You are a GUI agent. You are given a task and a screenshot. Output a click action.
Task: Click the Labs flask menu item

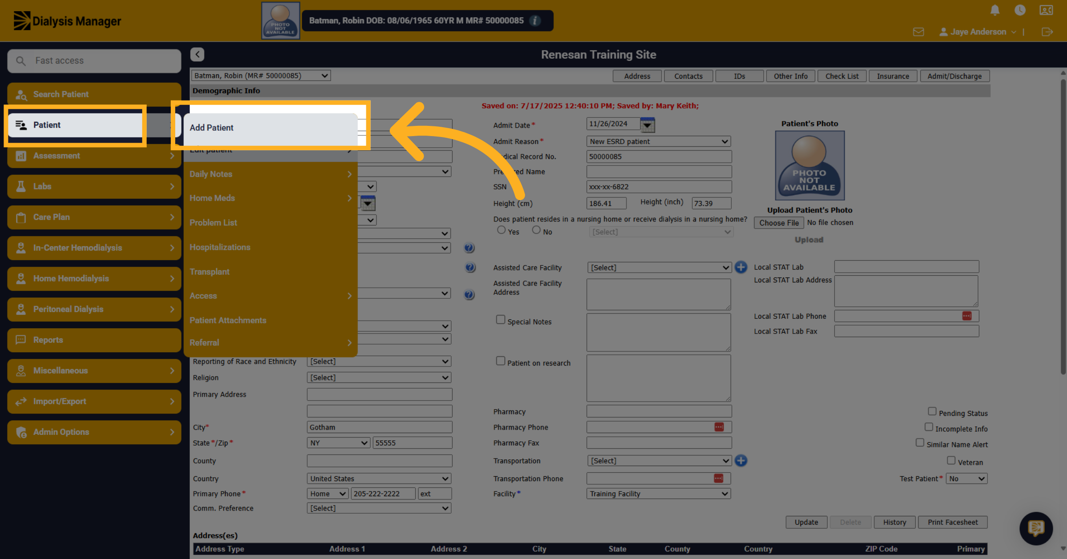pos(94,186)
